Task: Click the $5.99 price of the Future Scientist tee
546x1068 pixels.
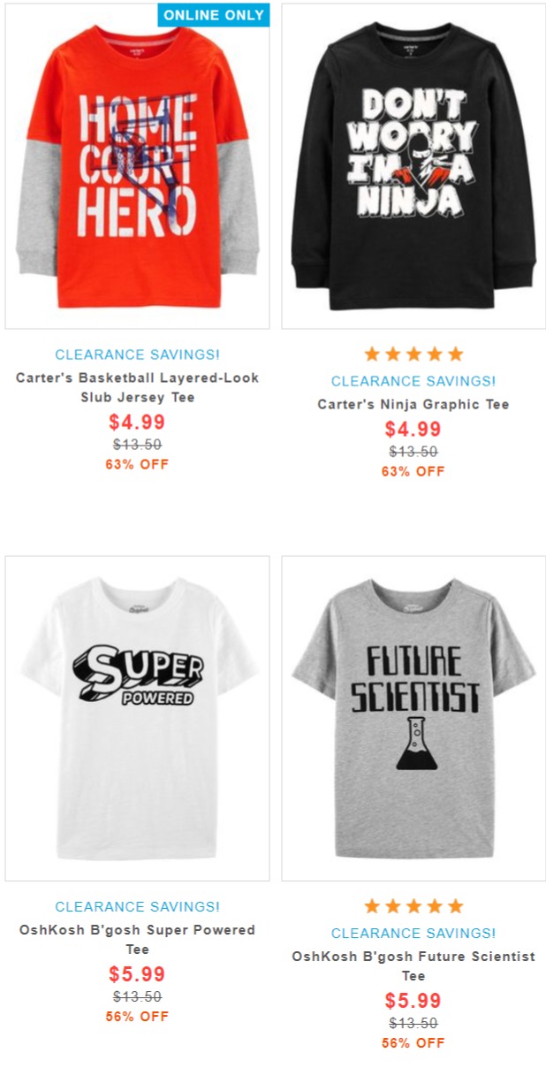Action: pyautogui.click(x=413, y=1001)
